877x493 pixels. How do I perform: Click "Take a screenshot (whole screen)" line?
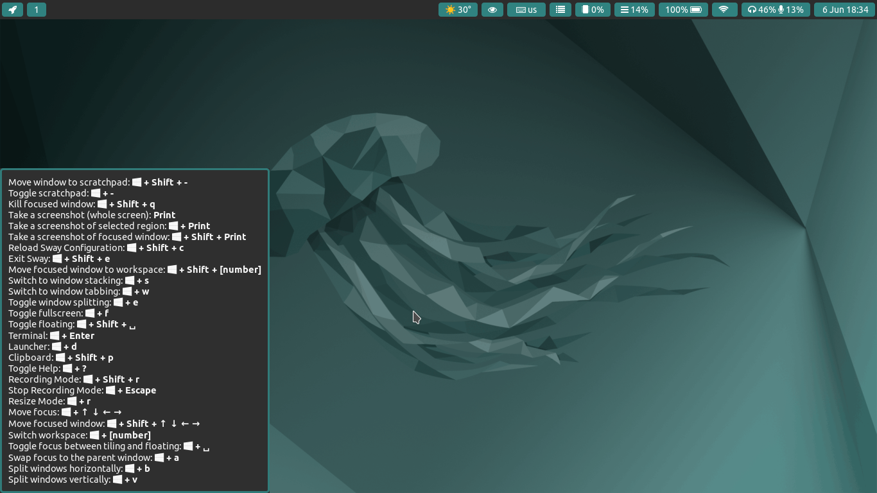(92, 215)
